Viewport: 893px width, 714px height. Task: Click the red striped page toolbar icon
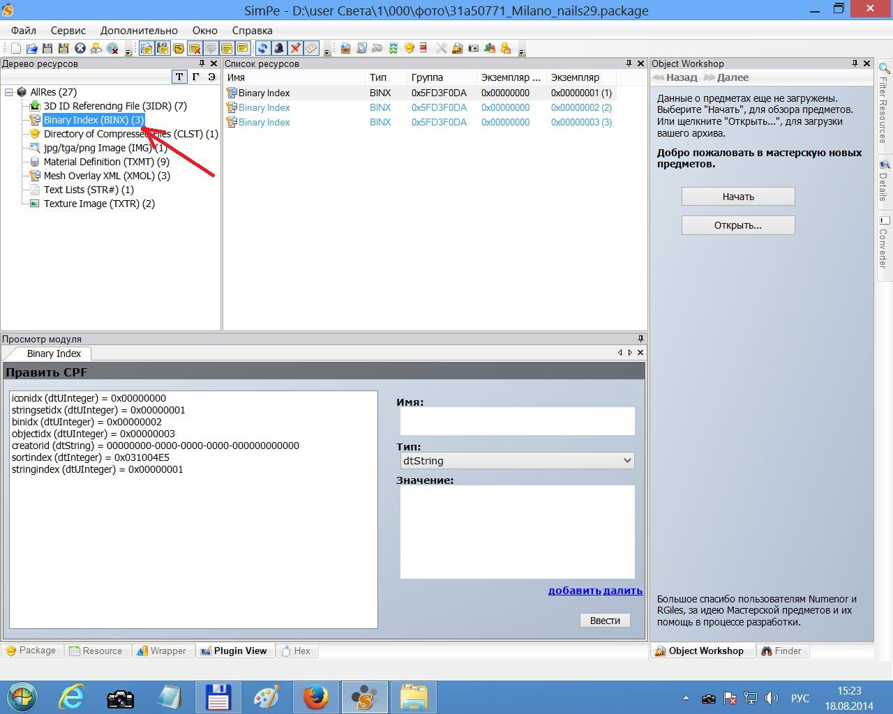click(x=423, y=48)
